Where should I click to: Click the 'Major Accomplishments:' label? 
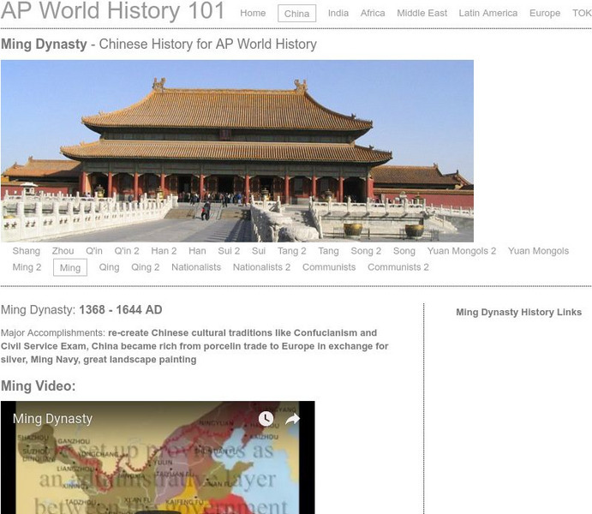(53, 333)
